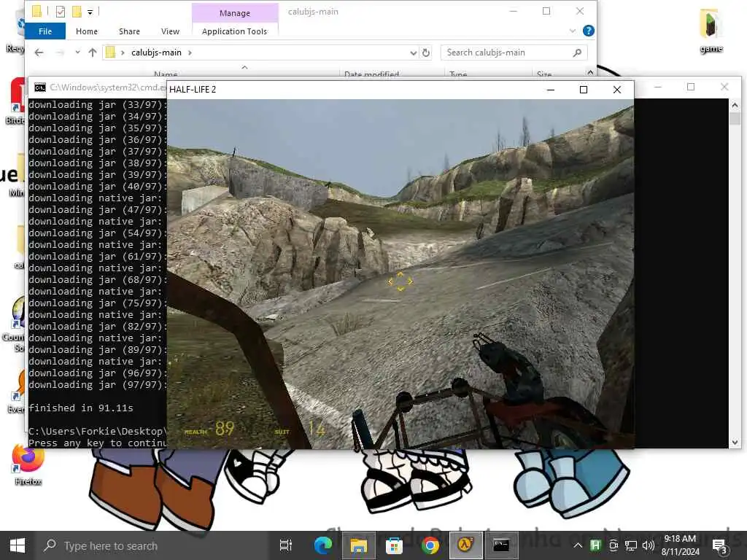
Task: Open the Windows Start menu
Action: 18,545
